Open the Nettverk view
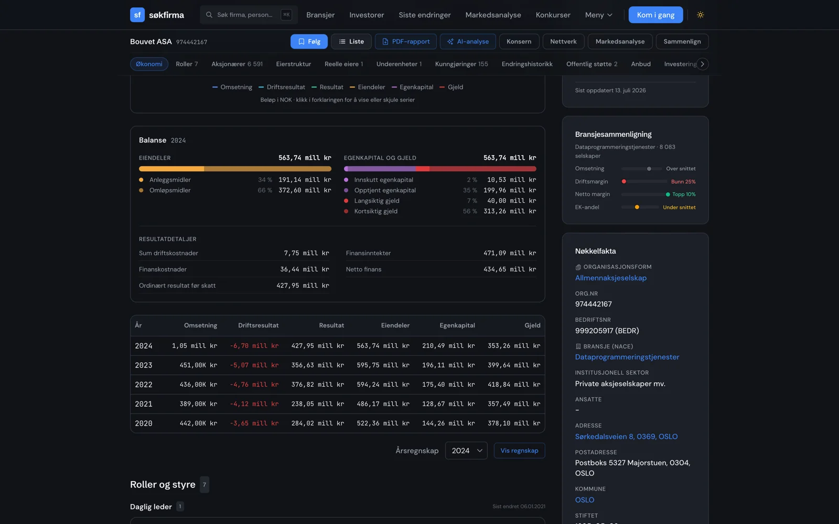The image size is (839, 524). click(563, 41)
